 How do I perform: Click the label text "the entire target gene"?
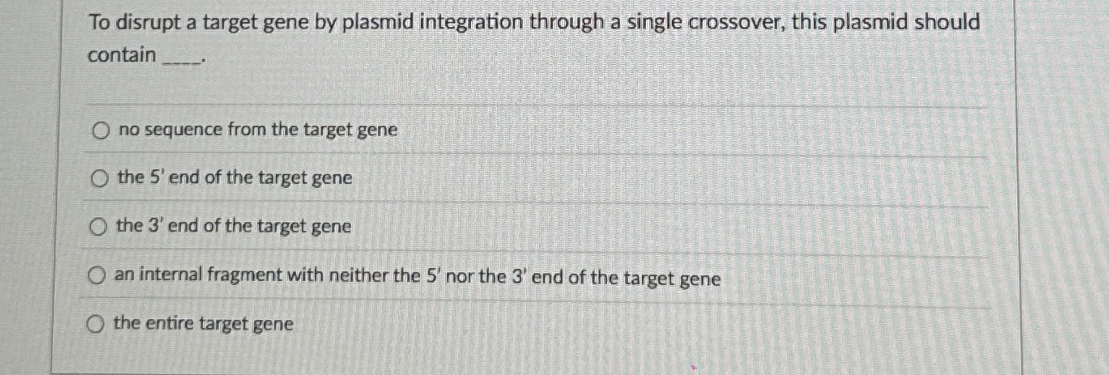[x=204, y=324]
